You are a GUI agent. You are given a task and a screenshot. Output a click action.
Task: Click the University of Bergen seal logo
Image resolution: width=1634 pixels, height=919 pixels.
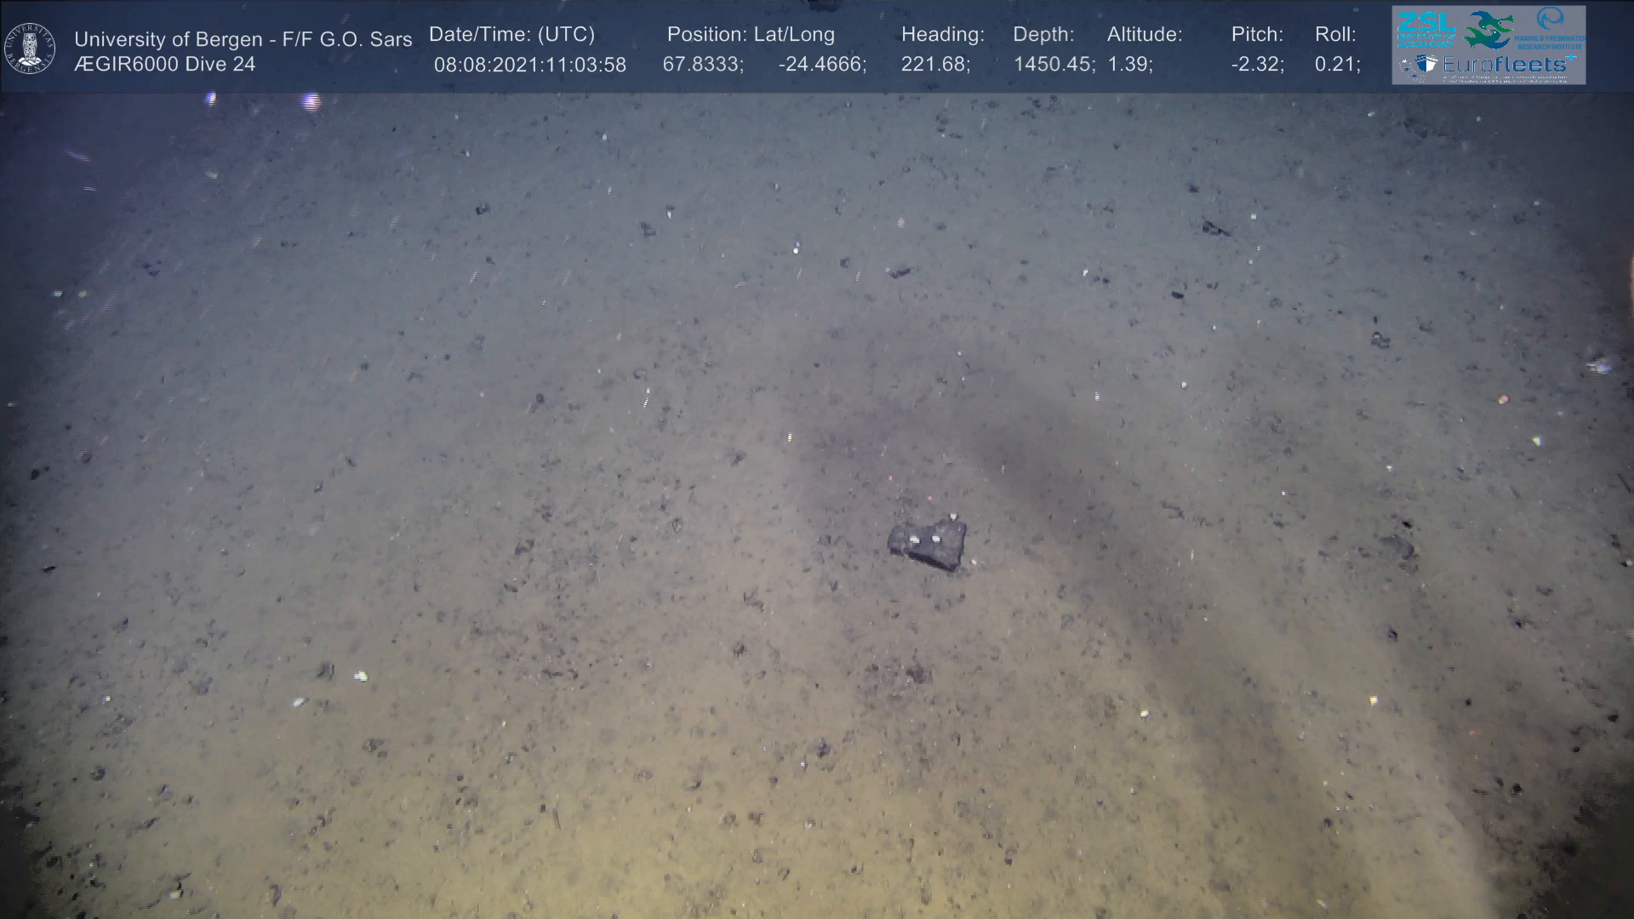pos(30,49)
